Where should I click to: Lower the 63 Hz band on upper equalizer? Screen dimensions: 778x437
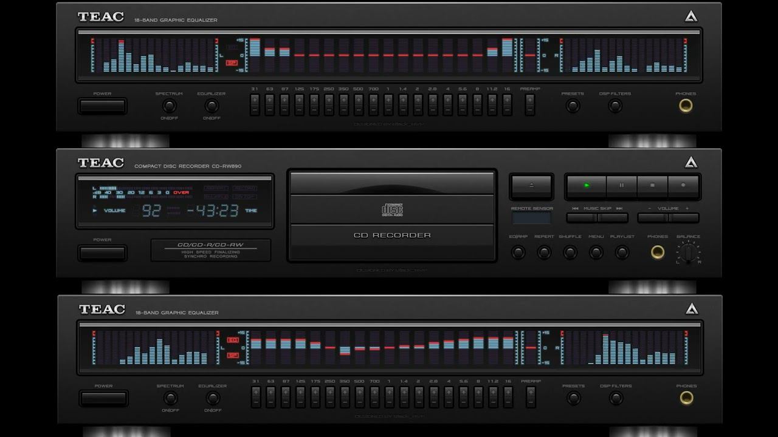click(269, 110)
